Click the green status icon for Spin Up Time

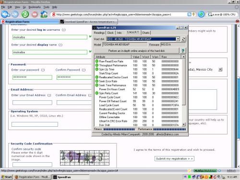coord(96,69)
